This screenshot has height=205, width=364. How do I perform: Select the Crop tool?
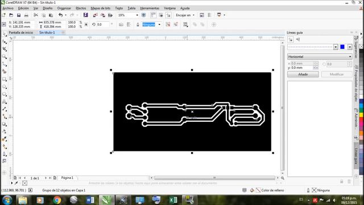(4, 49)
